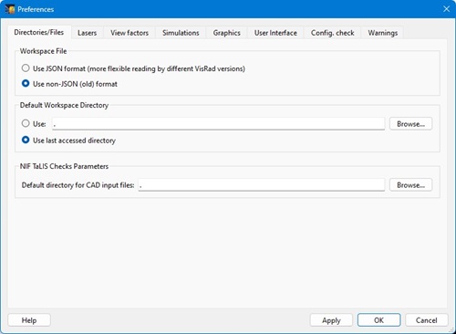The height and width of the screenshot is (334, 456).
Task: Choose the Use: custom directory radio button
Action: (26, 123)
